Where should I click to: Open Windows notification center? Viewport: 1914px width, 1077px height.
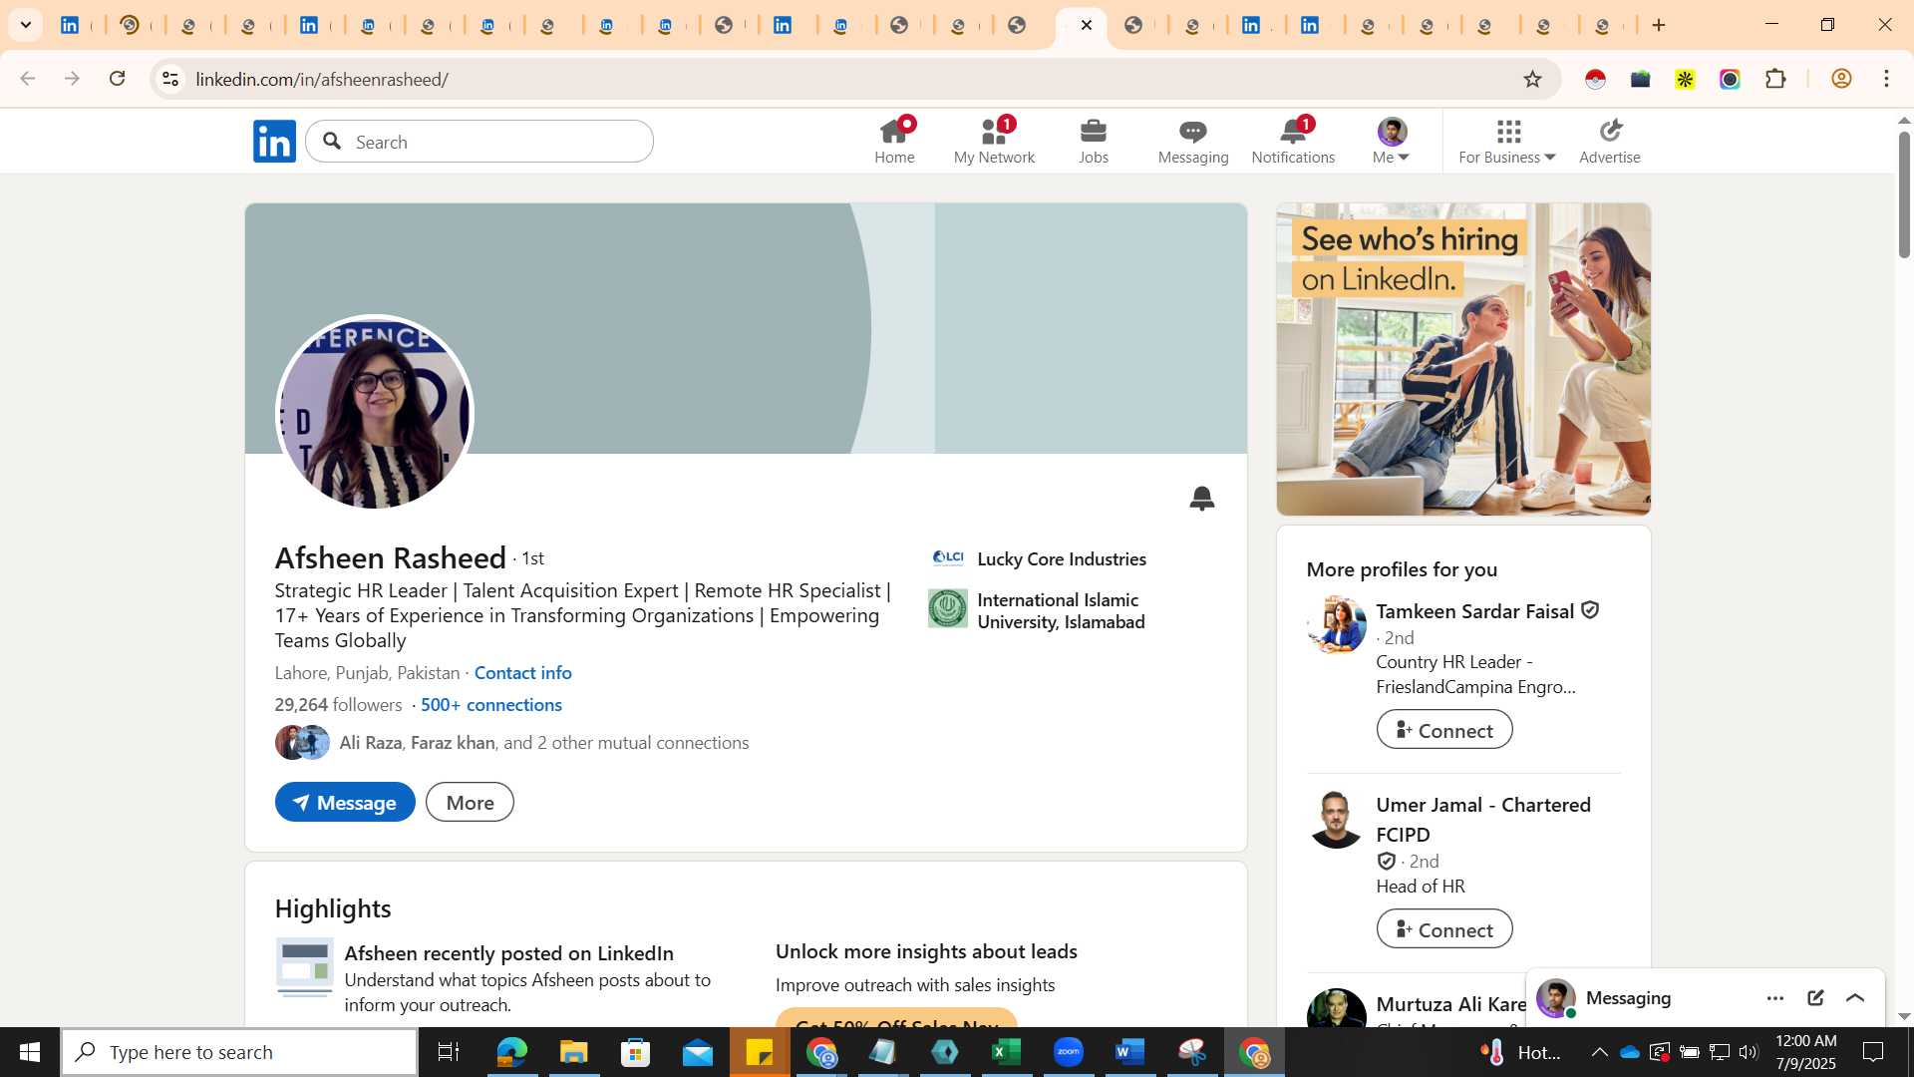1873,1052
